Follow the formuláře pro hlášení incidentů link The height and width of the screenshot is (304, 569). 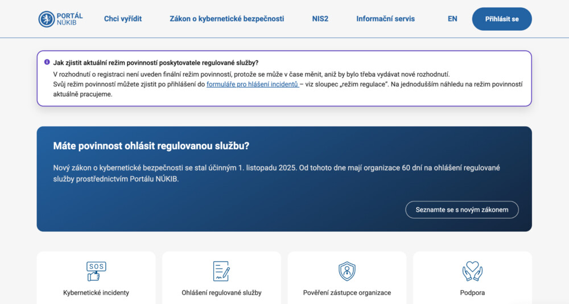tap(253, 84)
